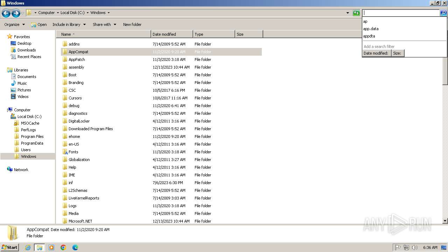Select Network in navigation pane
The image size is (448, 252).
(21, 170)
